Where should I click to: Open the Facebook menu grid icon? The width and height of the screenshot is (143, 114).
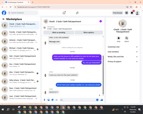[126, 13]
